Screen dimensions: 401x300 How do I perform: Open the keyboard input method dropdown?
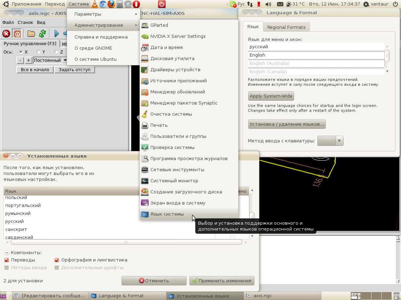pyautogui.click(x=330, y=141)
